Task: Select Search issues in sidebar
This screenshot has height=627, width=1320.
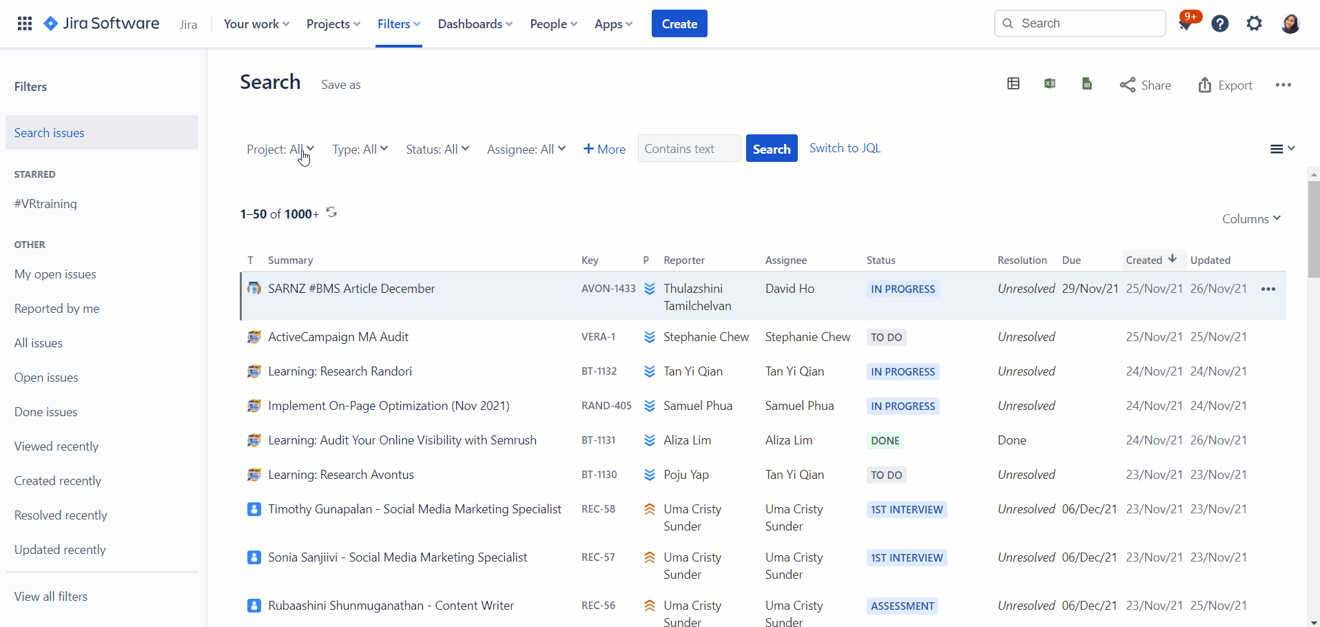Action: click(102, 132)
